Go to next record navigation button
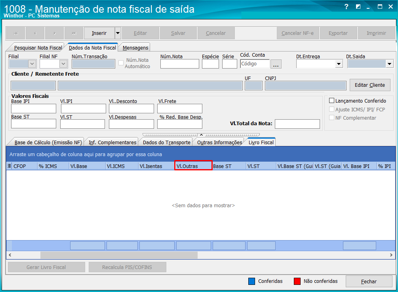Image resolution: width=398 pixels, height=292 pixels. (x=55, y=33)
